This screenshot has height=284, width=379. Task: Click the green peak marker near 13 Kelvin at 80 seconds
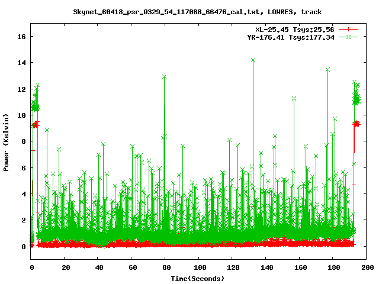(x=165, y=77)
